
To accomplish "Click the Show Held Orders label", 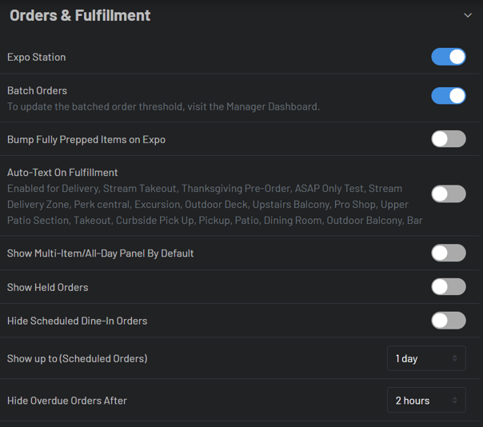I will (x=48, y=287).
